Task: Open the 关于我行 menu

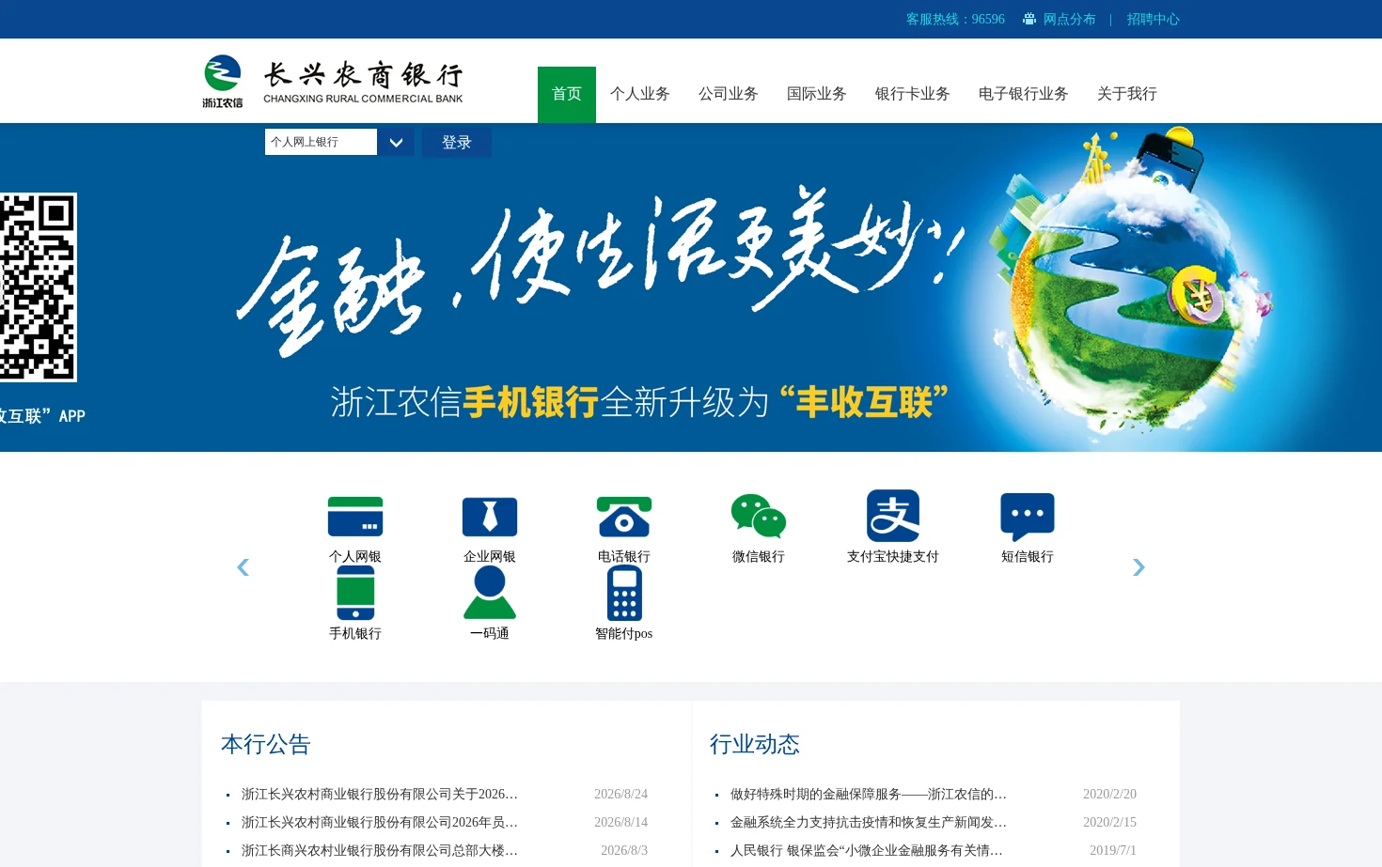Action: (1127, 94)
